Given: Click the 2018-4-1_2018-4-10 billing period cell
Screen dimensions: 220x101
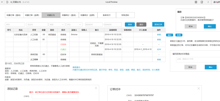Looking at the screenshot, I should 143,50.
